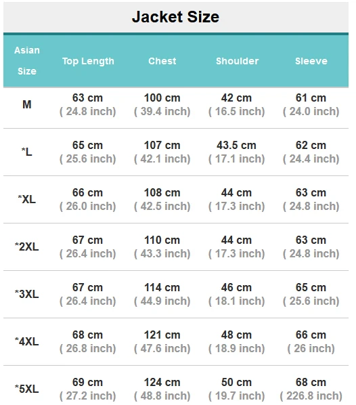The image size is (356, 405).
Task: Select the Asian Size column header
Action: click(27, 61)
